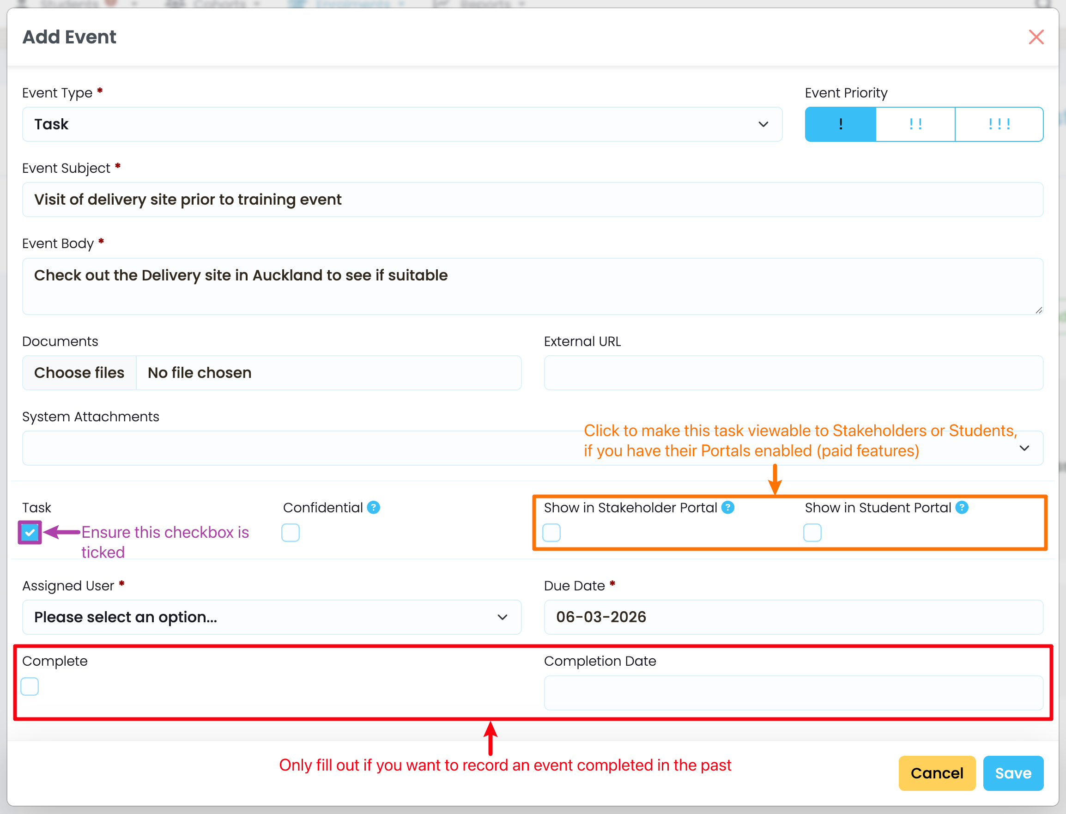Click the Save button

(x=1013, y=773)
